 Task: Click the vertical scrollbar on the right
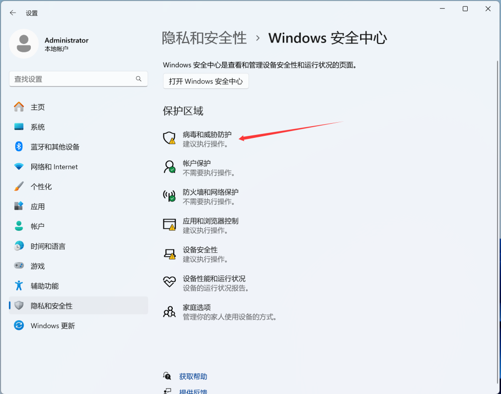coord(498,222)
